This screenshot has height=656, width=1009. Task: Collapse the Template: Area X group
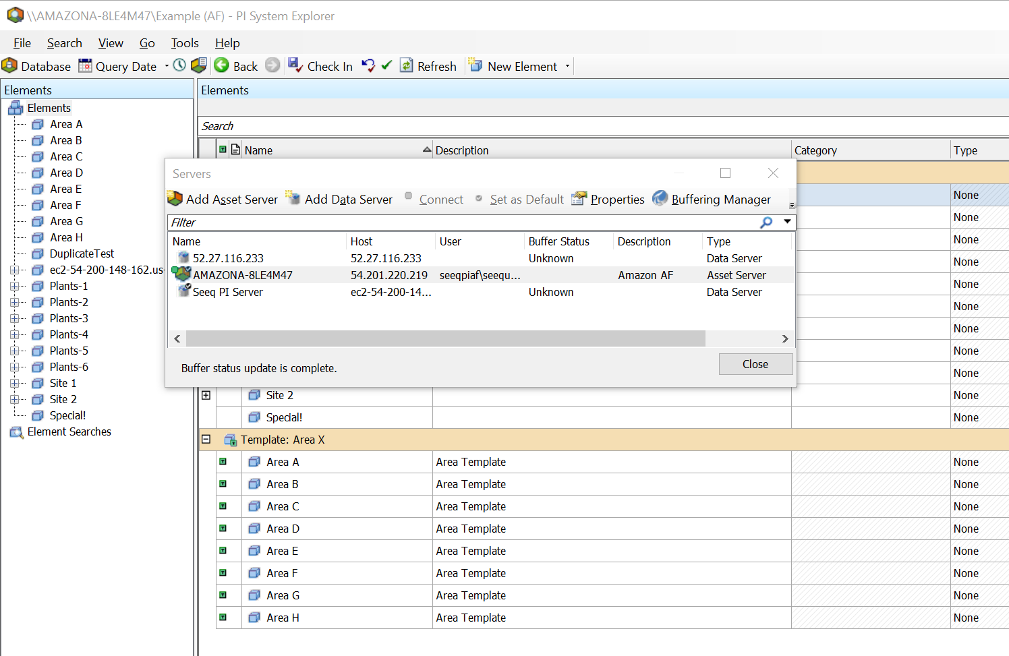(x=205, y=439)
